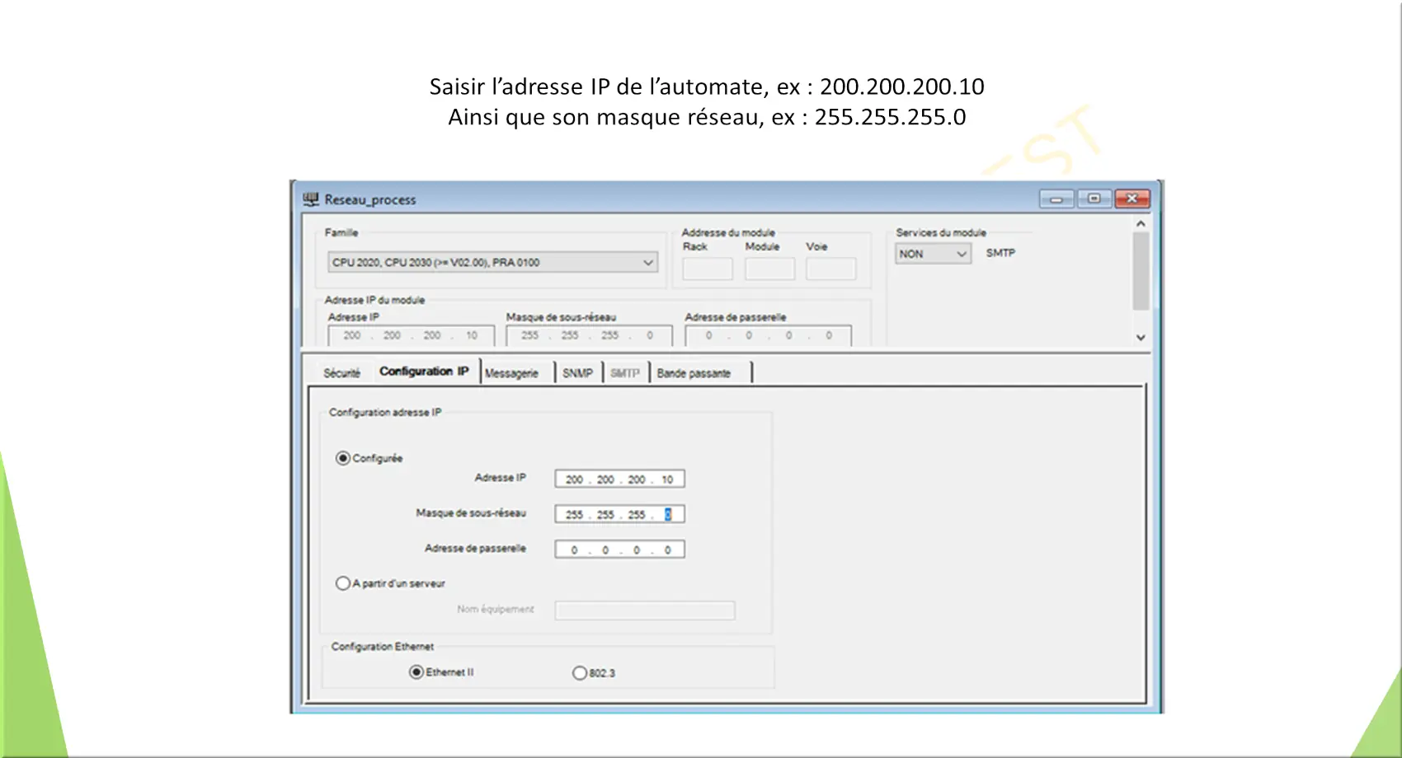The height and width of the screenshot is (758, 1402).
Task: Click the Adresse de passerelle field in Configuration
Action: [620, 550]
